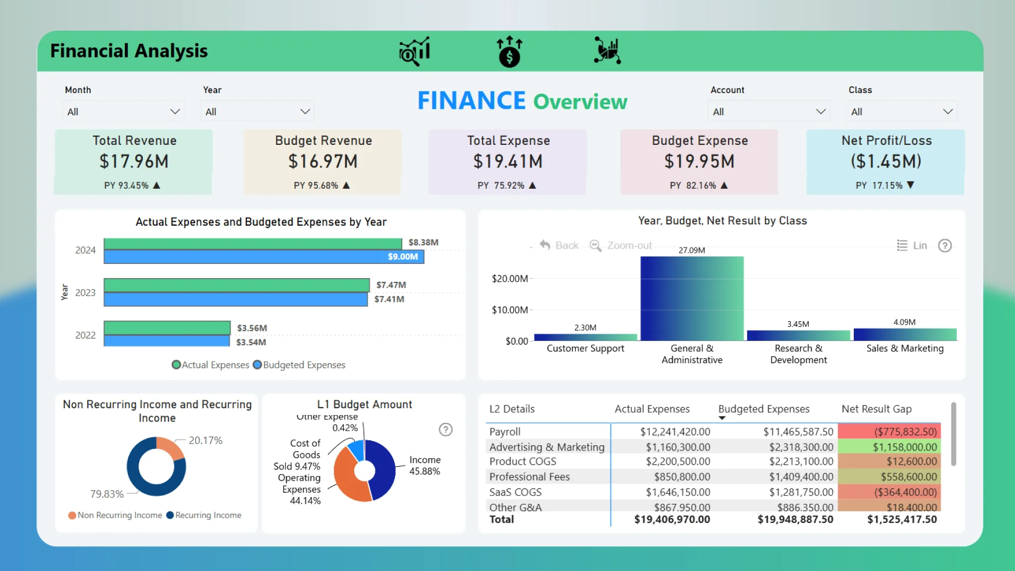Sort the table by the Actual Expenses column
1015x571 pixels.
(x=652, y=409)
